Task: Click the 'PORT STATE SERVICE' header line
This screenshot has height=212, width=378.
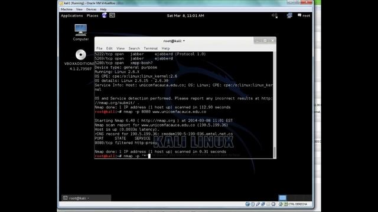Action: coord(122,138)
